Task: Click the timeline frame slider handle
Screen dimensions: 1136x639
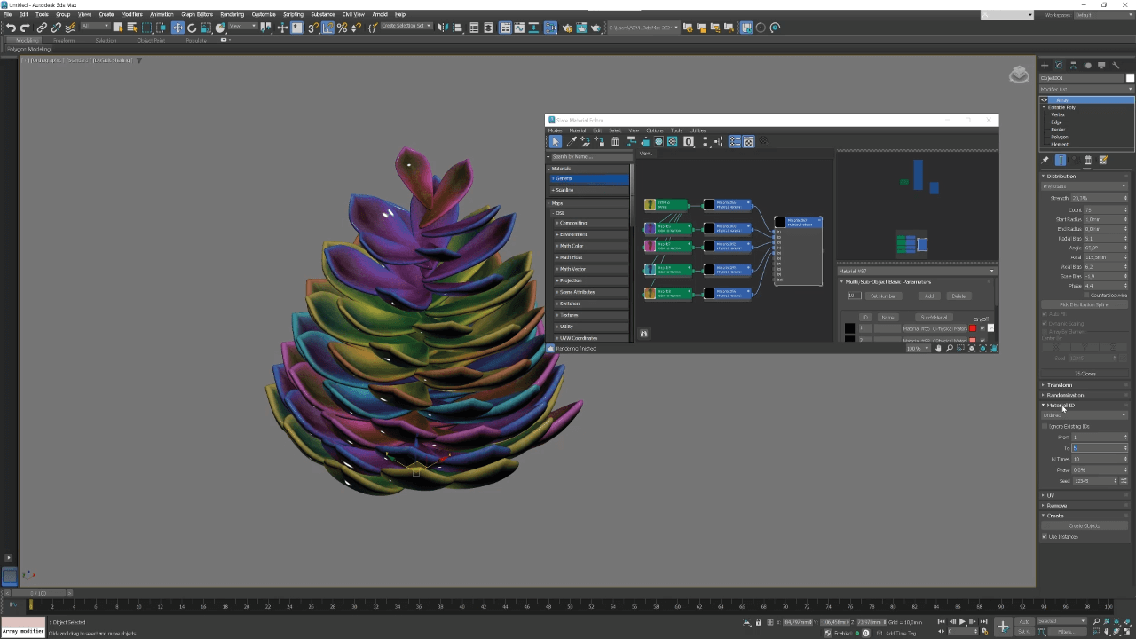Action: pyautogui.click(x=38, y=593)
